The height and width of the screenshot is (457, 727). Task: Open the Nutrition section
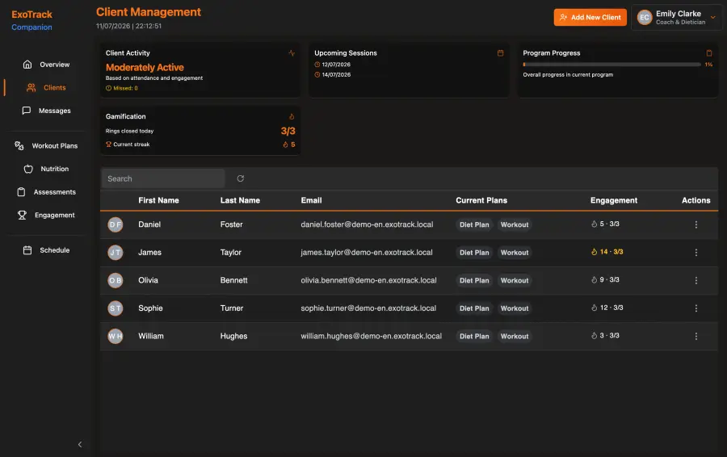coord(46,169)
